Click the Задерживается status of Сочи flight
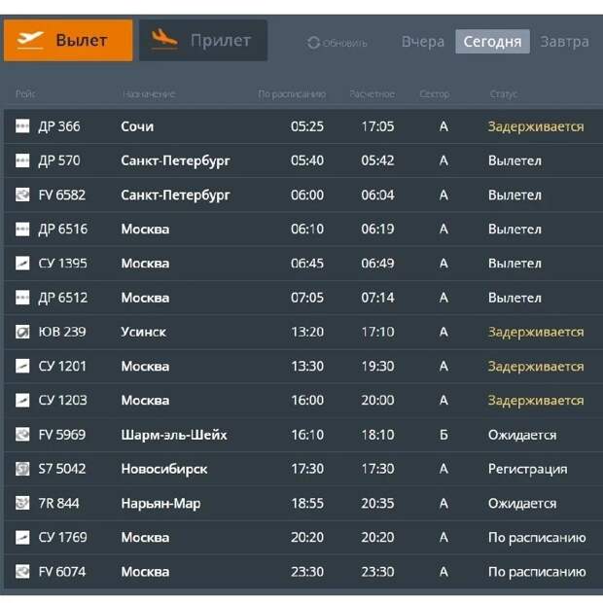The height and width of the screenshot is (603, 603). [536, 126]
